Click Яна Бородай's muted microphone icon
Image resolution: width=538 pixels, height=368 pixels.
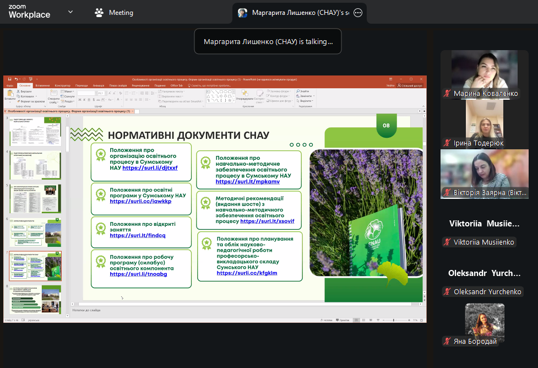pos(448,342)
